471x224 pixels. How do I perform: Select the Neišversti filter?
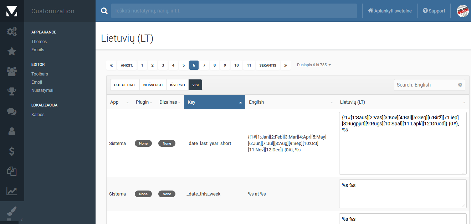click(x=153, y=85)
